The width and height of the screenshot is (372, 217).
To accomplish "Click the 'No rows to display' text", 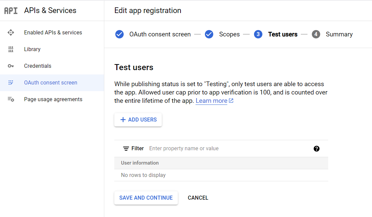I will tap(143, 175).
